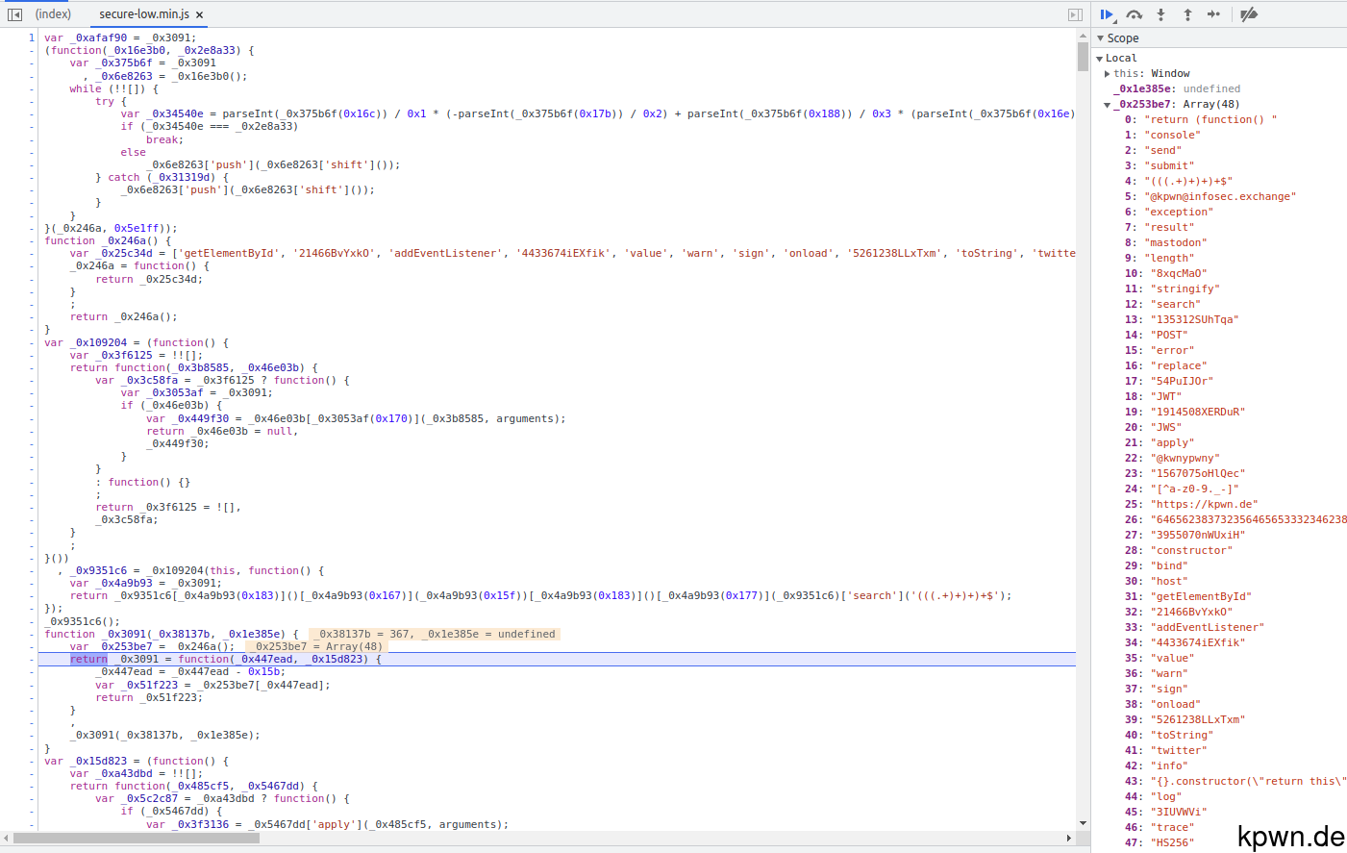
Task: Click the single Step debugger icon
Action: pyautogui.click(x=1213, y=13)
